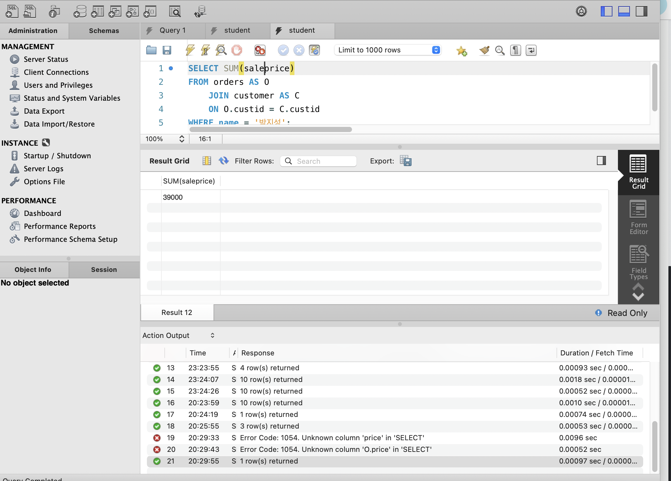Hide the left sidebar panel toggle
Viewport: 671px width, 481px height.
pos(606,11)
